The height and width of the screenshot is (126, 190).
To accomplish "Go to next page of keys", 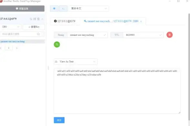I will pos(16,48).
